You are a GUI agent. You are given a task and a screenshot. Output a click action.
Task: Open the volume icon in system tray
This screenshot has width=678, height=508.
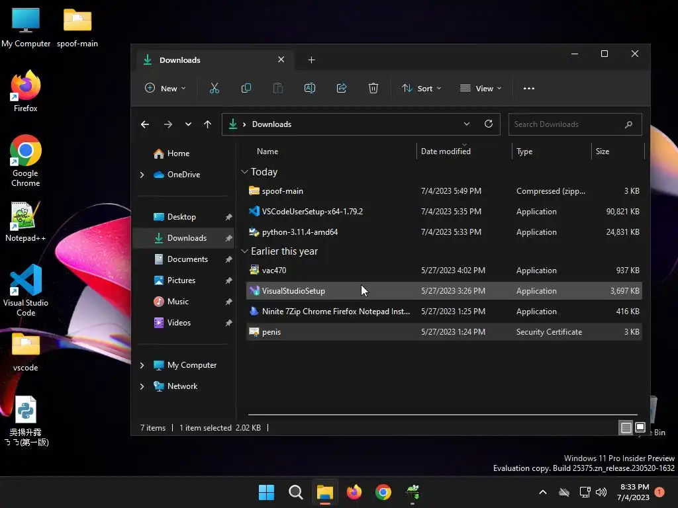point(601,492)
